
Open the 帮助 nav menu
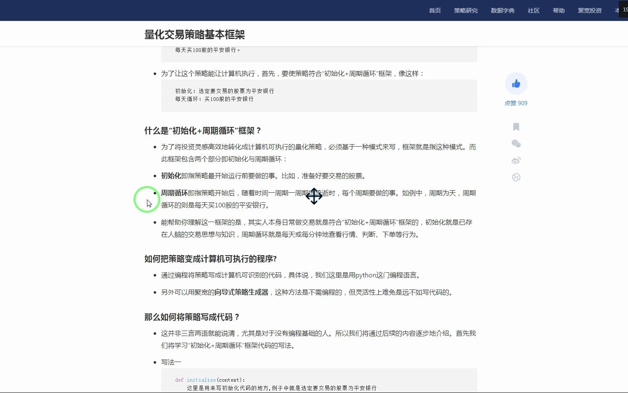coord(559,10)
